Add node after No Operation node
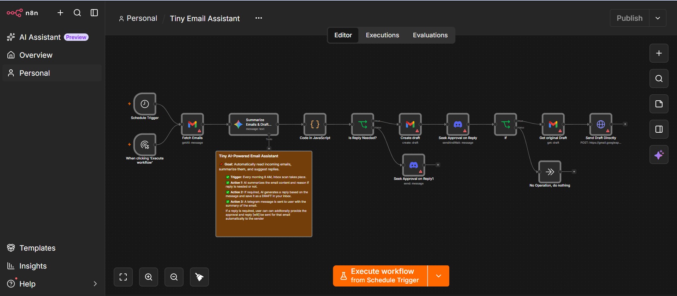 pos(574,172)
